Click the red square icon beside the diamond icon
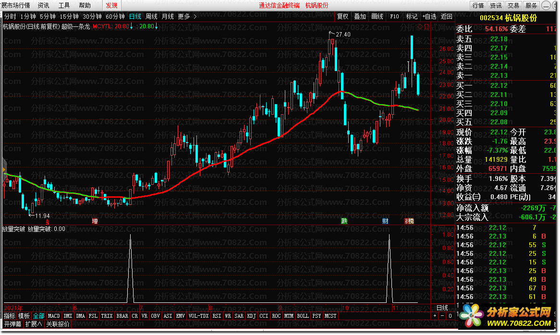Image resolution: width=560 pixels, height=335 pixels. (427, 27)
